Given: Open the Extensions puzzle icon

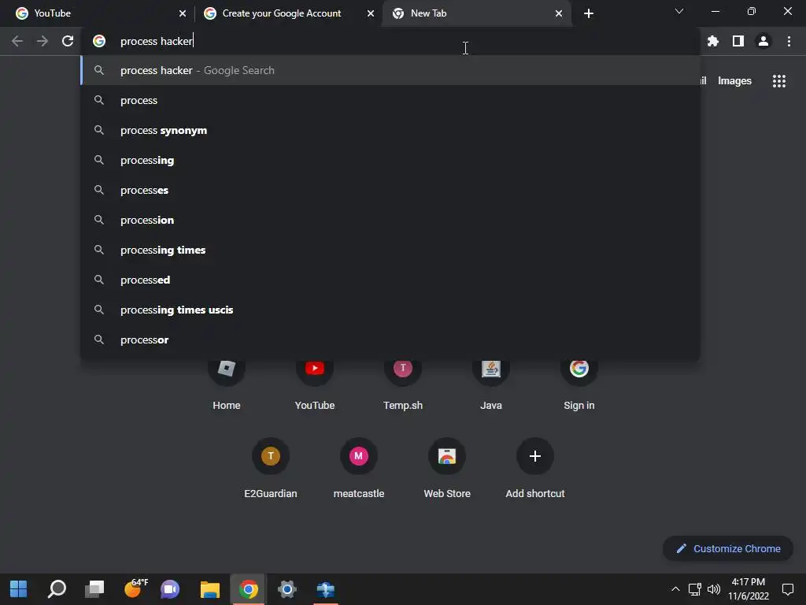Looking at the screenshot, I should tap(712, 41).
